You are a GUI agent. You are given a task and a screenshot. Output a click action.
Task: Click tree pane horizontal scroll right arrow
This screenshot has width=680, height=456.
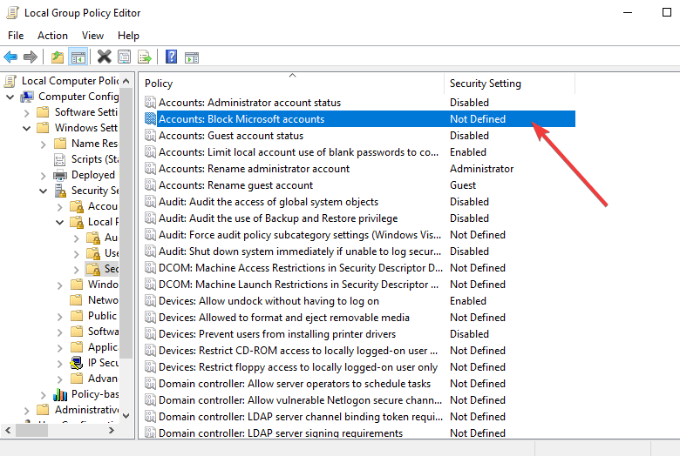[x=112, y=430]
